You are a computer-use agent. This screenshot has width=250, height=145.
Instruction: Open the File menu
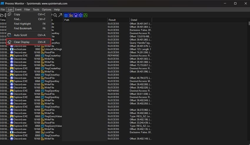(3, 10)
